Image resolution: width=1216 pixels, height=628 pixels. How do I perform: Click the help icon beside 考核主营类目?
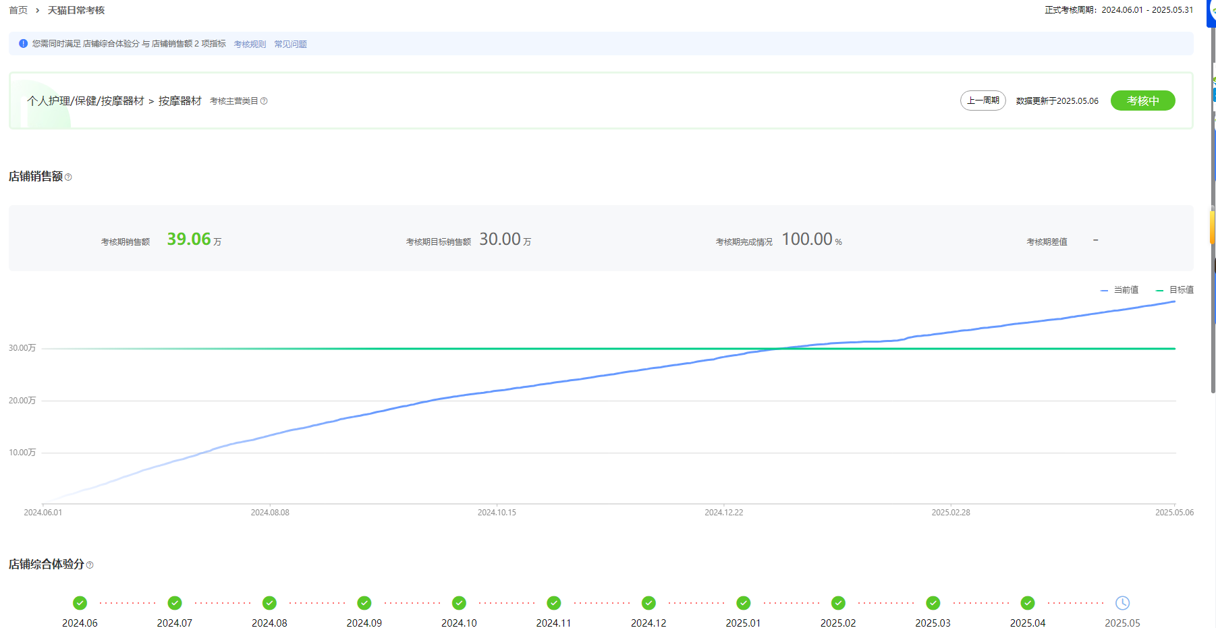pos(264,101)
